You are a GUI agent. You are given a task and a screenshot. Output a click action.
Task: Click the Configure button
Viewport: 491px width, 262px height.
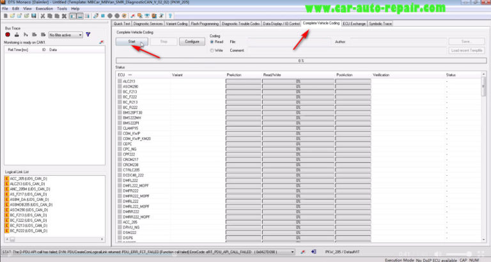[x=191, y=42]
